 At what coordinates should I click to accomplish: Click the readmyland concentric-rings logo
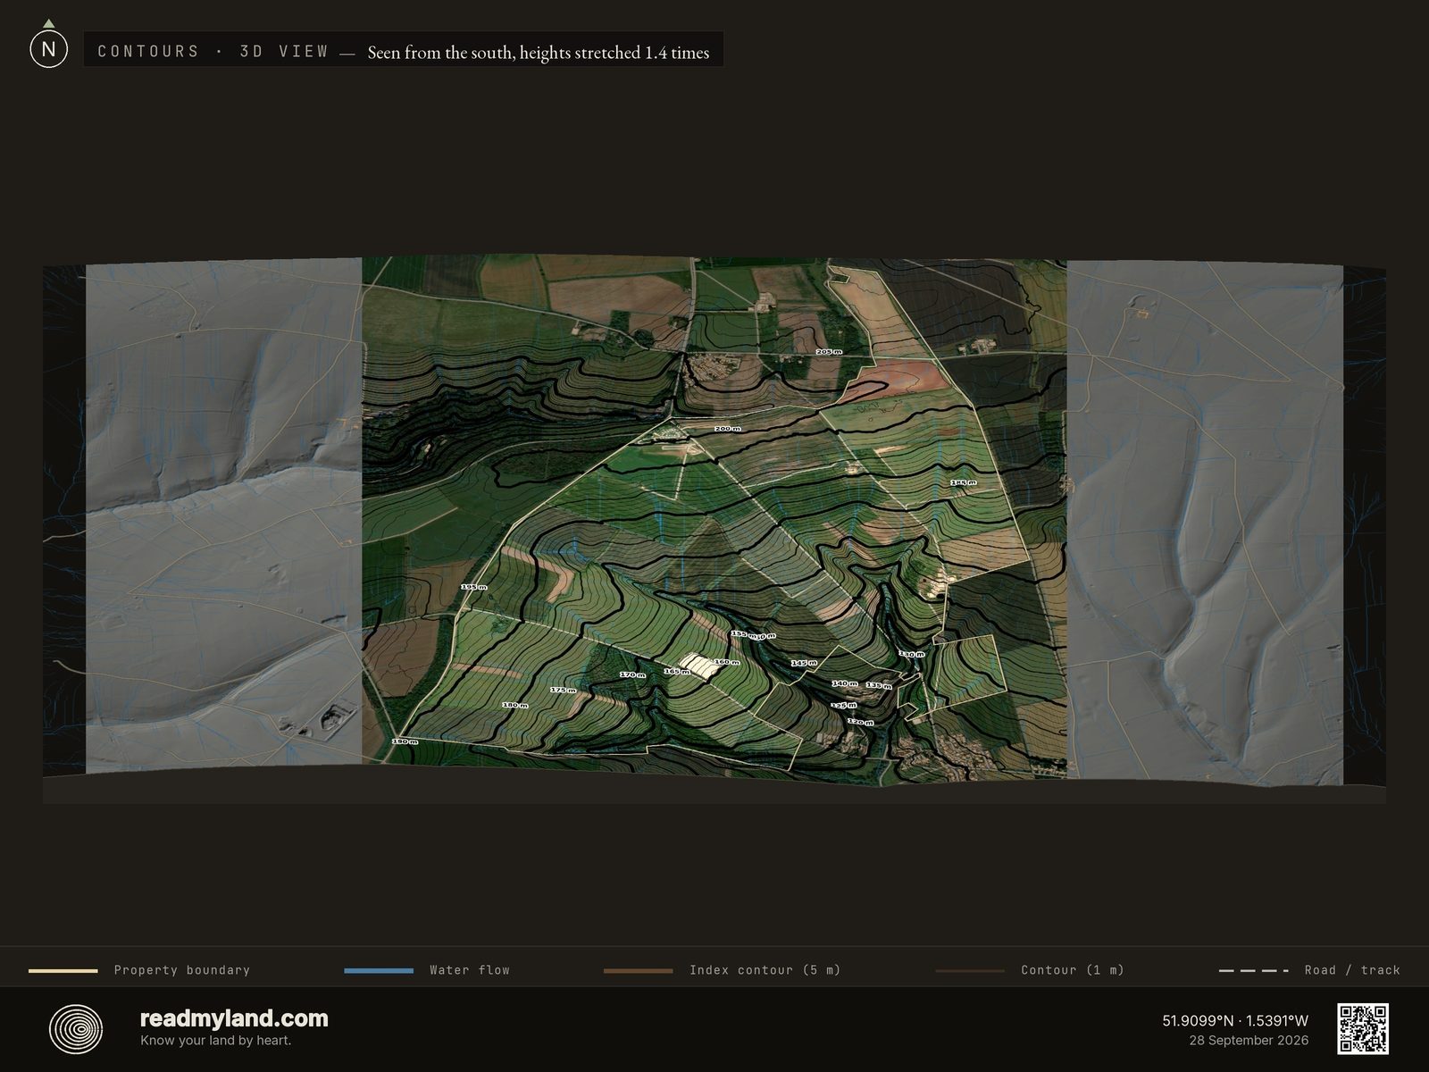point(76,1029)
